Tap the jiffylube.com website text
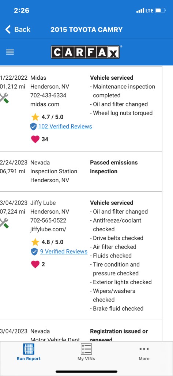Viewport: 173px width, 376px height. (48, 229)
